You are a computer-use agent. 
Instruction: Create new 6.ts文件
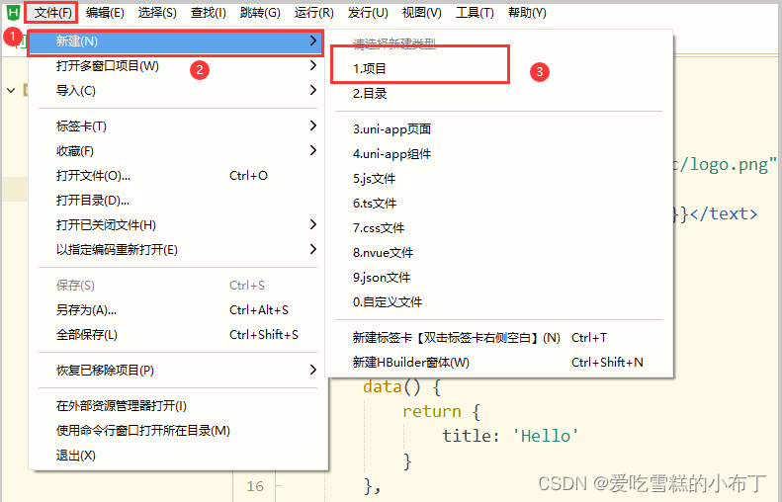tap(498, 203)
